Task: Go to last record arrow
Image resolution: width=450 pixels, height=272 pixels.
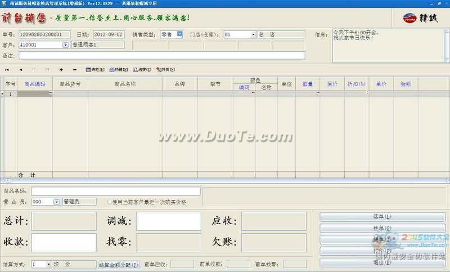Action: 47,70
